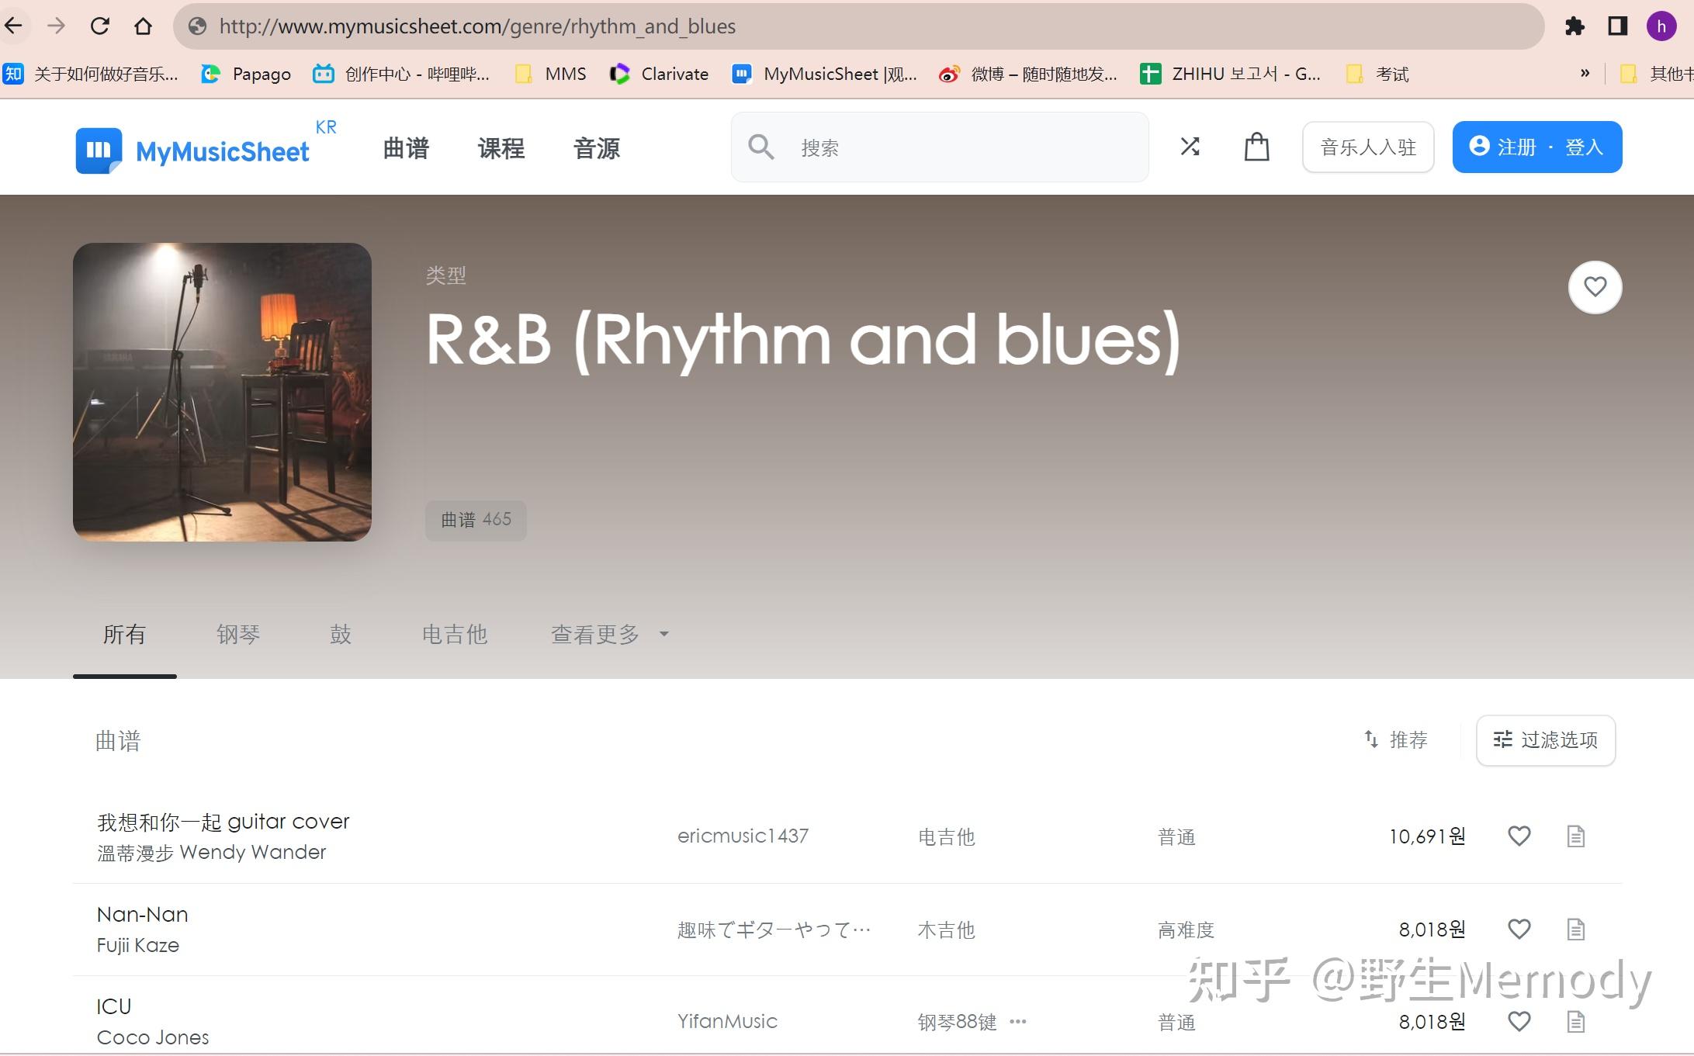Screen dimensions: 1694x1056
Task: Expand the 查看更多 dropdown
Action: (608, 634)
